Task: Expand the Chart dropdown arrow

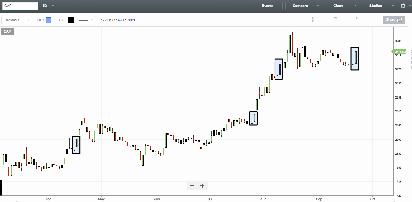Action: click(355, 6)
